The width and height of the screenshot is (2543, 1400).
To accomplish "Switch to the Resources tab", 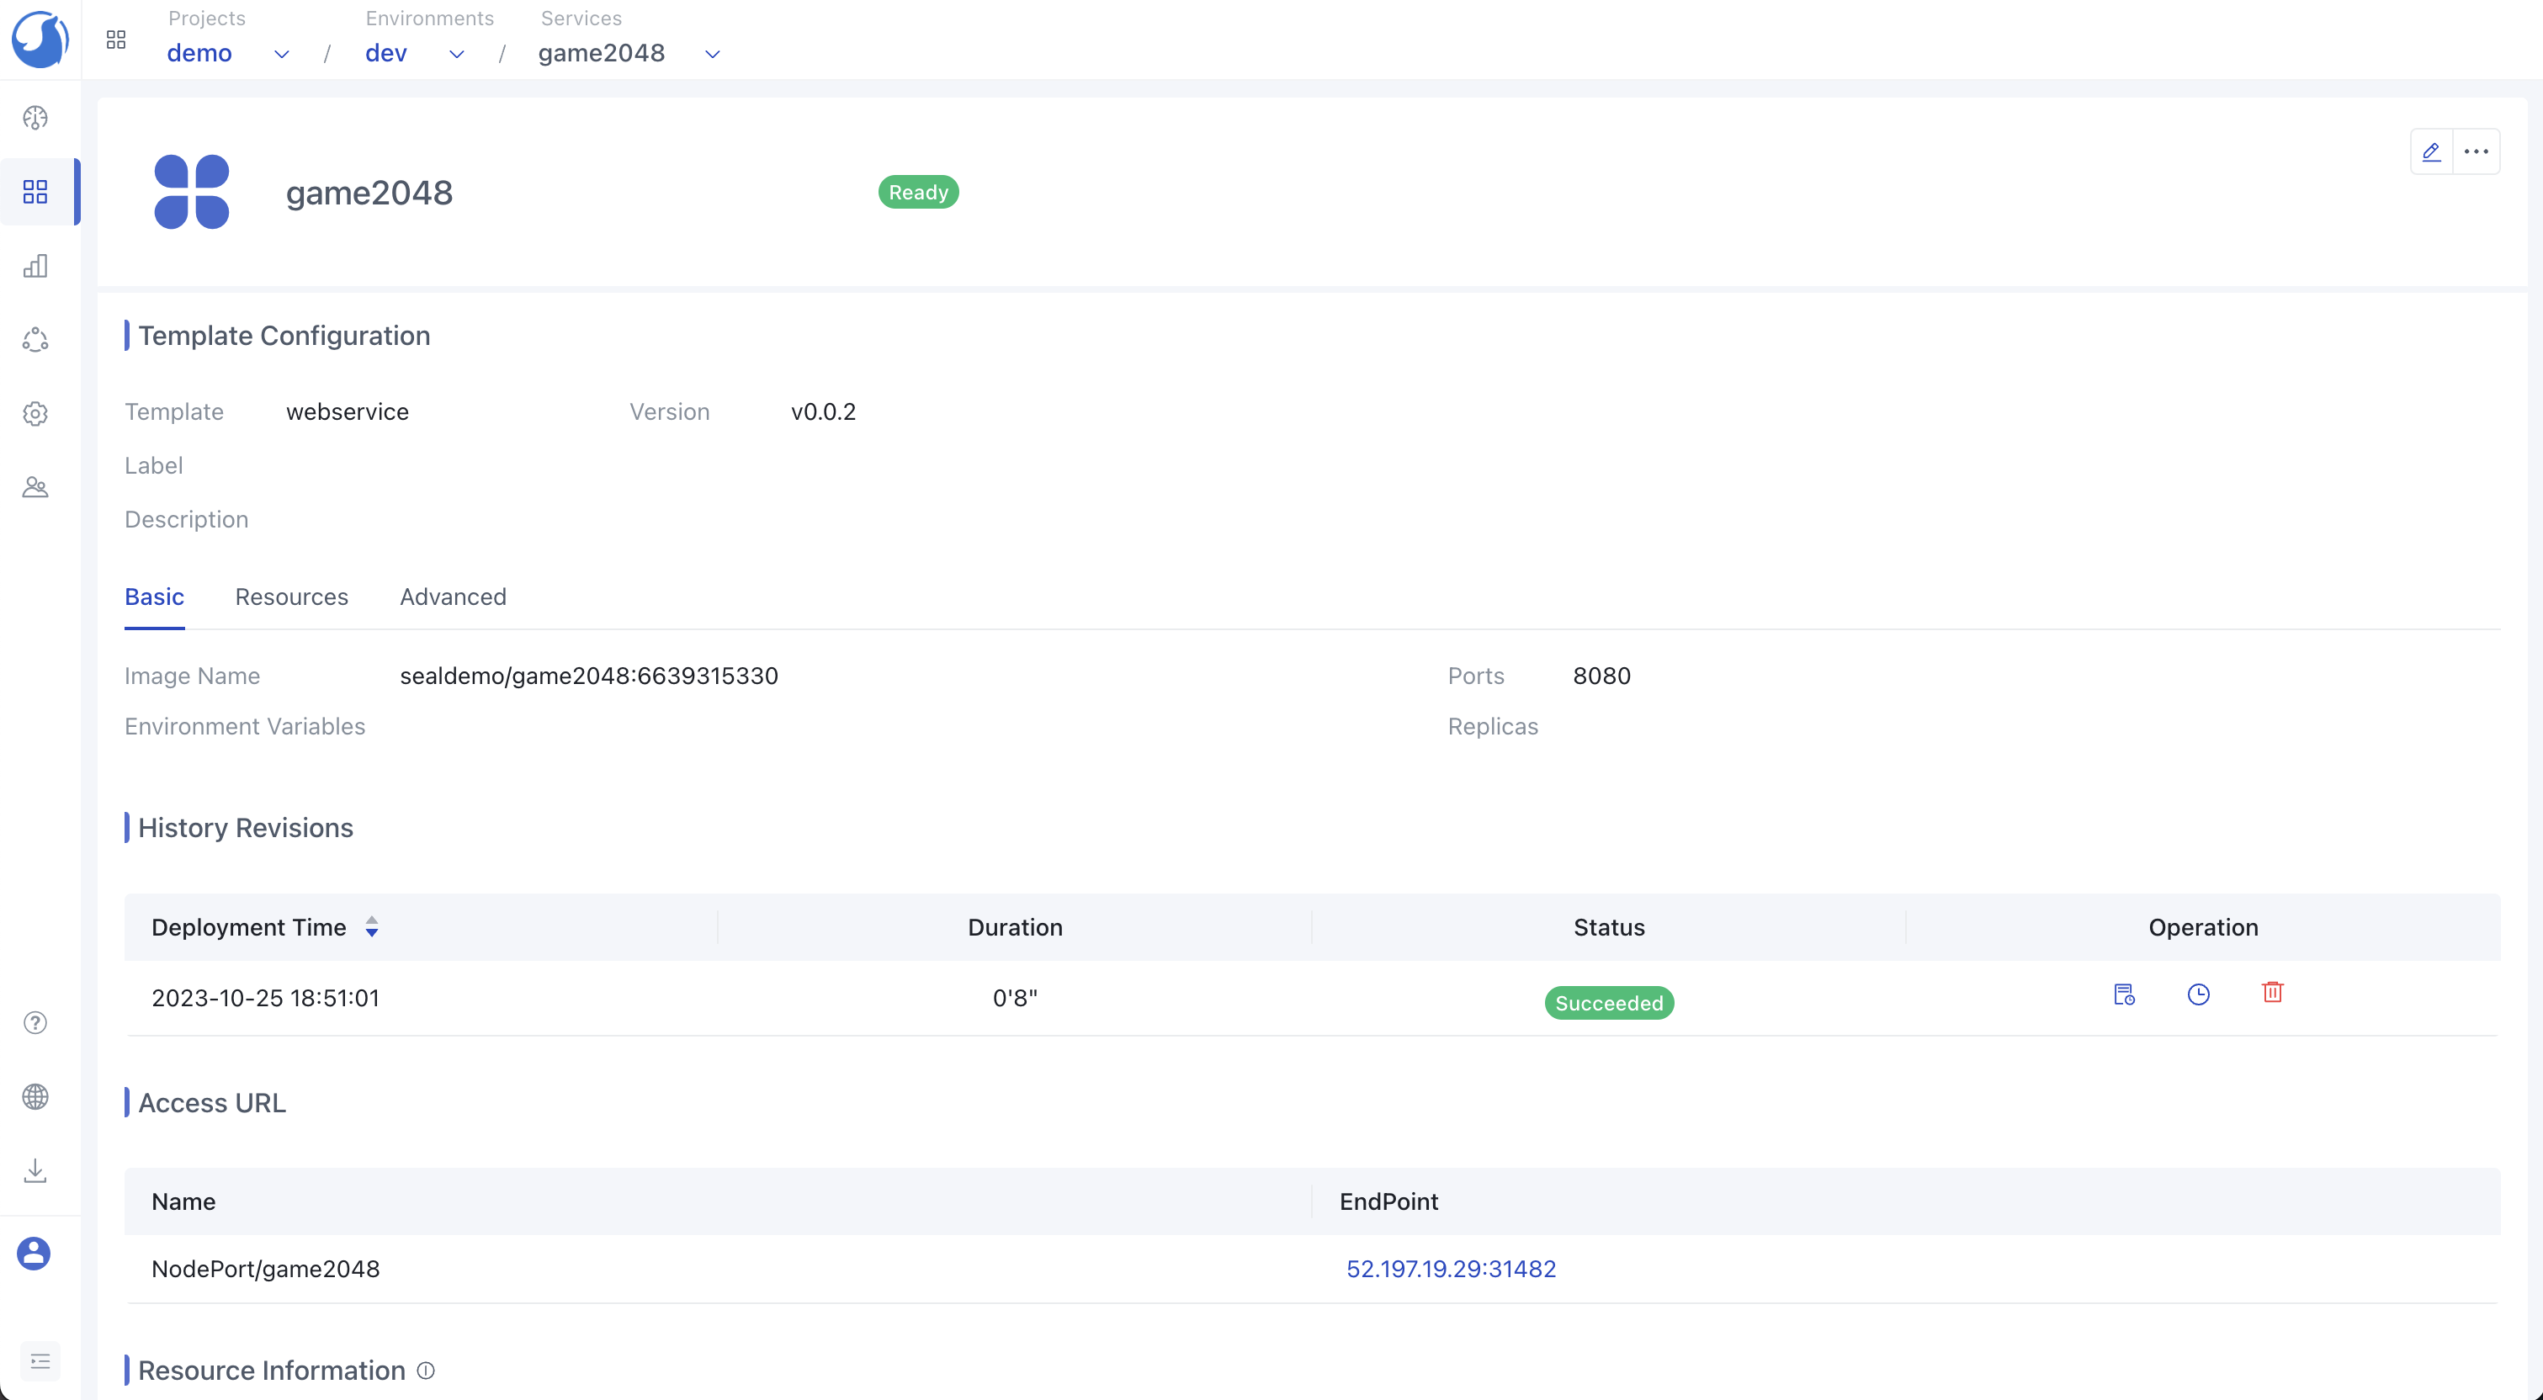I will (291, 597).
